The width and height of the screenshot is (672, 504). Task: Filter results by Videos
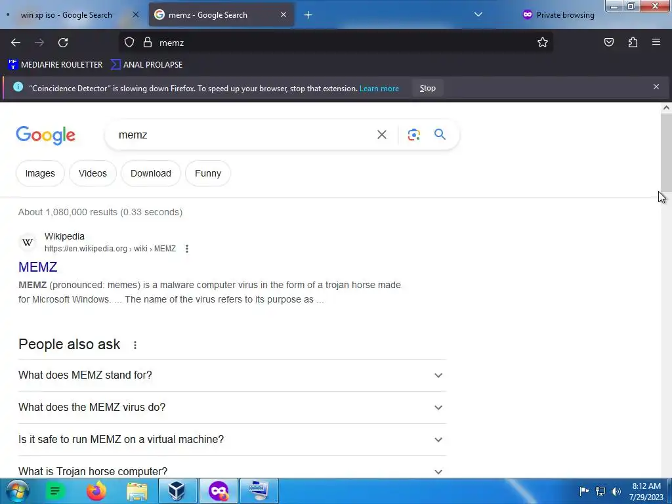[x=93, y=173]
